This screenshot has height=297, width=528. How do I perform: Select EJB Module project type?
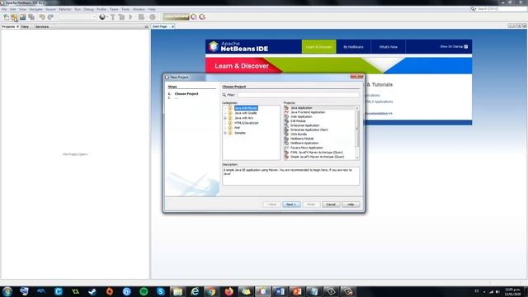pyautogui.click(x=298, y=121)
